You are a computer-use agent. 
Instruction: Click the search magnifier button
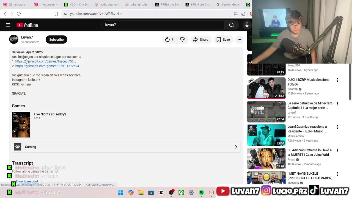(x=232, y=25)
